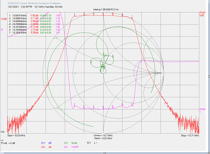Click the magenta S11 VSWR trace label
This screenshot has height=154, width=210.
pos(71,147)
